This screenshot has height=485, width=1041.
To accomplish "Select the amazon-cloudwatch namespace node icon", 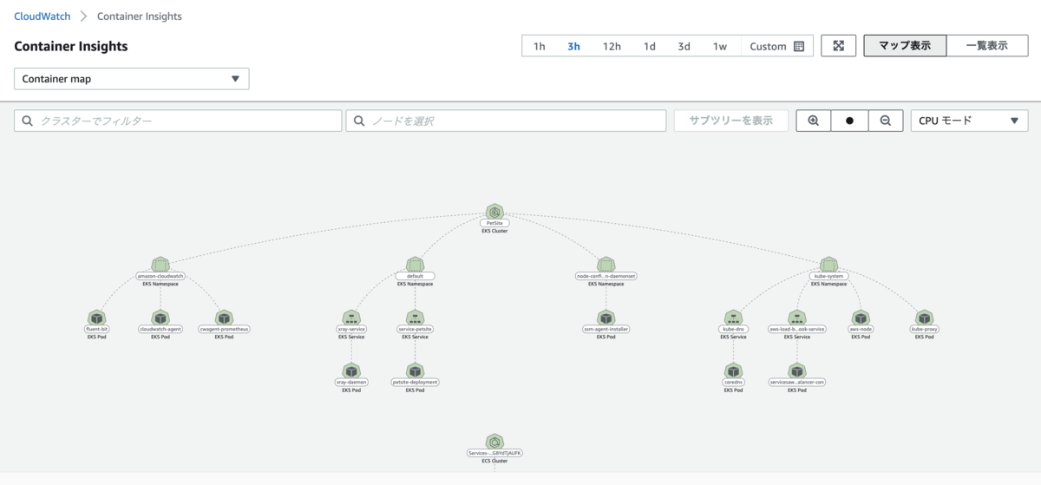I will (x=160, y=264).
